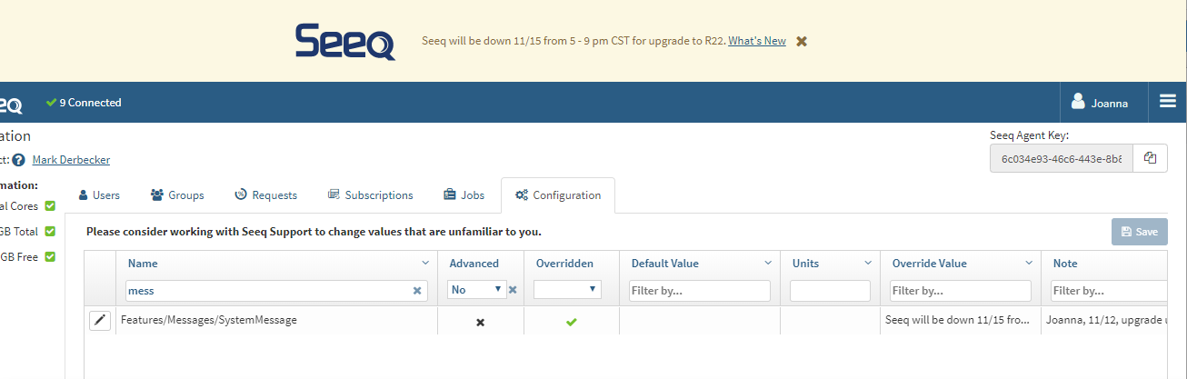Copy the Seeq Agent Key
The height and width of the screenshot is (379, 1187).
pyautogui.click(x=1150, y=158)
